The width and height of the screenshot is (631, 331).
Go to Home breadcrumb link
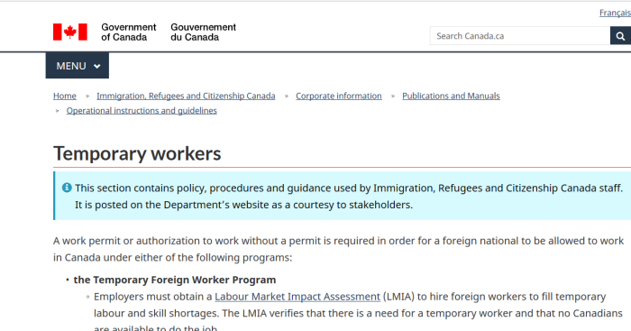click(x=65, y=96)
